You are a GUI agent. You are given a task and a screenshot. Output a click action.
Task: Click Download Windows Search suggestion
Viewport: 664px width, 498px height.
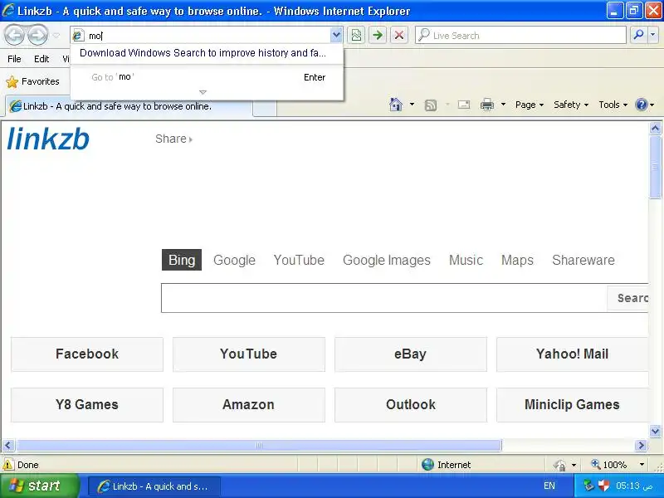click(x=203, y=53)
